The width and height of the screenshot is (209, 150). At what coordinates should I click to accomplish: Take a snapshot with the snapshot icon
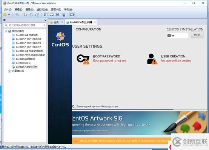[25, 15]
